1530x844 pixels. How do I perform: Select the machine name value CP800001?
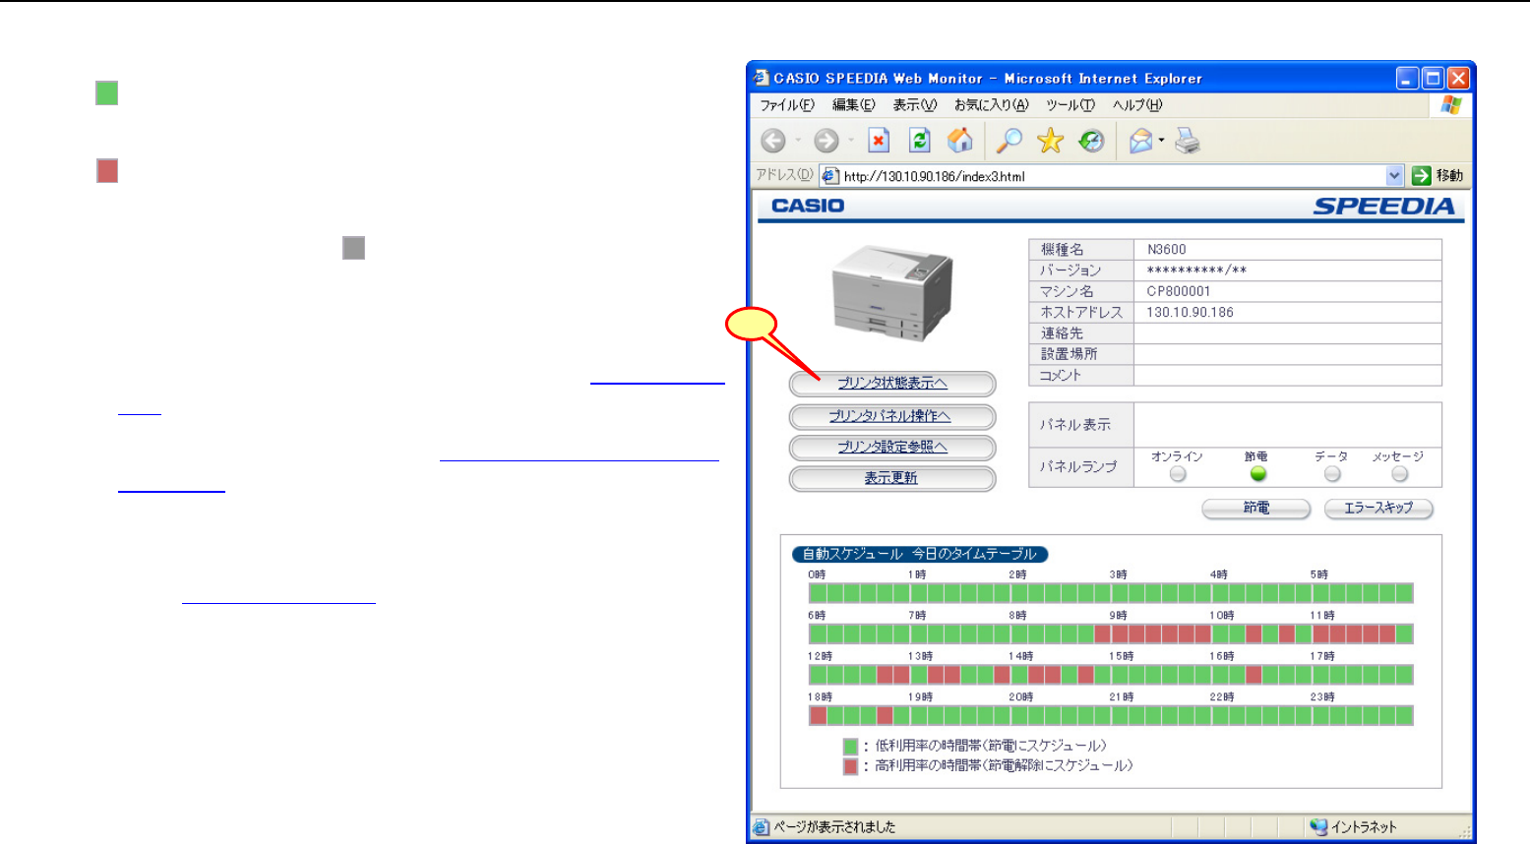pos(1179,291)
